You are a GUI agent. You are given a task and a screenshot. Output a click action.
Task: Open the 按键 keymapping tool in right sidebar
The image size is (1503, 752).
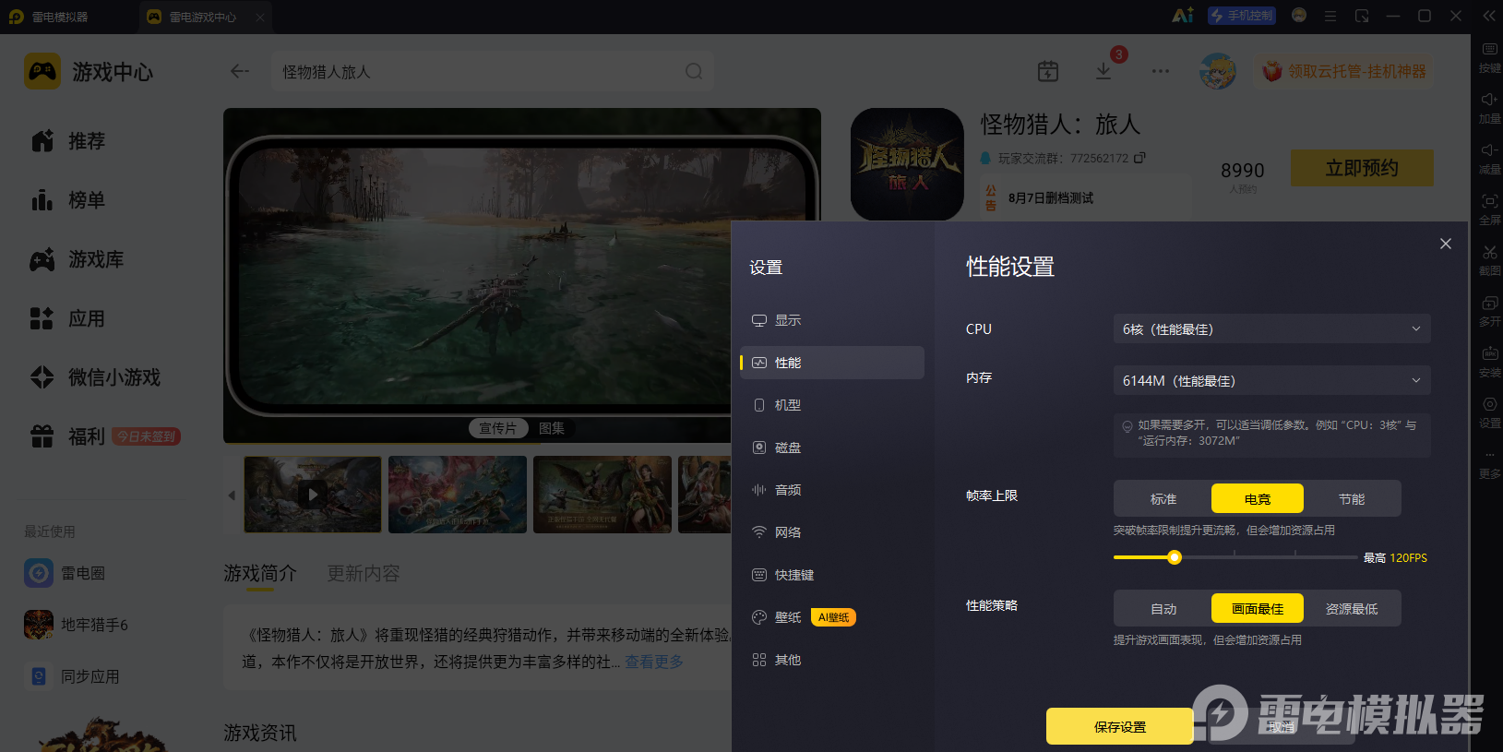1489,55
